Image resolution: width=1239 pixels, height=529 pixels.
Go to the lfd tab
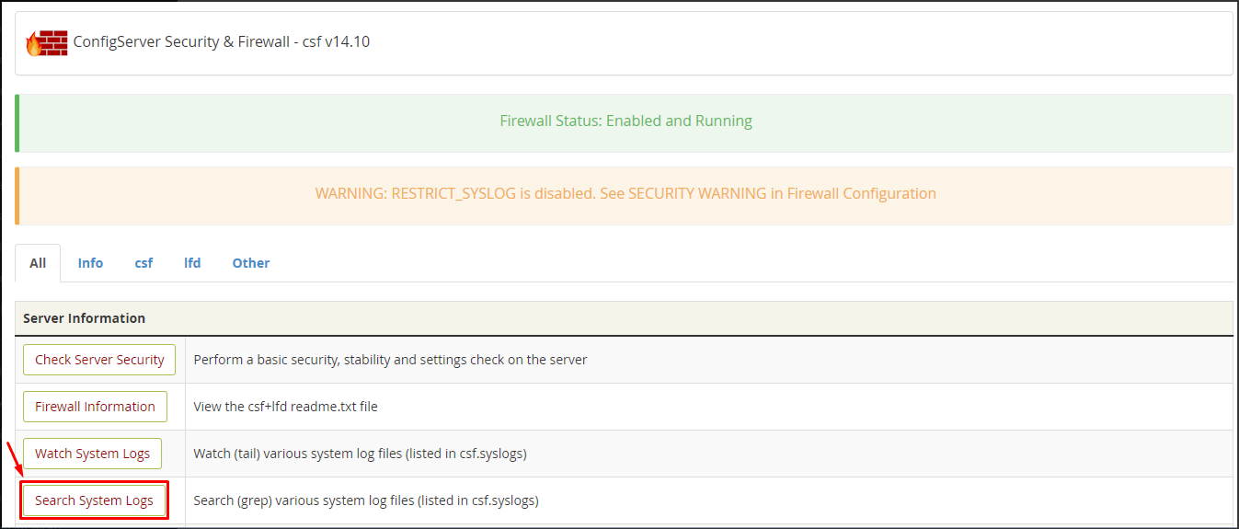192,263
